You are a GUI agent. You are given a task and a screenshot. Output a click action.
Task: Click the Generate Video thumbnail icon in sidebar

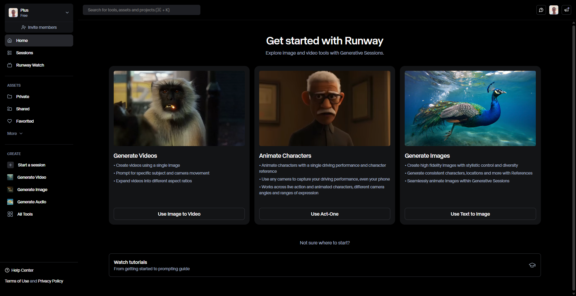click(10, 177)
